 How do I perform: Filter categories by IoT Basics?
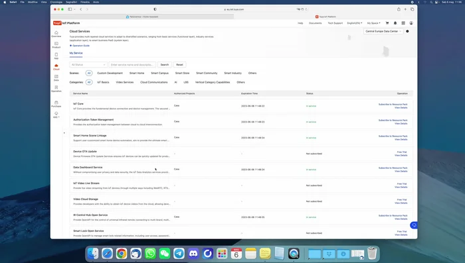point(103,82)
